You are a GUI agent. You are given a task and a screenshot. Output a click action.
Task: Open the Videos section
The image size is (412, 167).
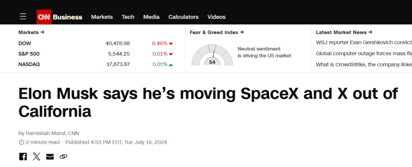pyautogui.click(x=217, y=17)
